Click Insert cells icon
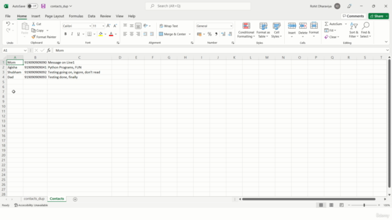Viewport: 392px width, 220px height. tap(292, 26)
